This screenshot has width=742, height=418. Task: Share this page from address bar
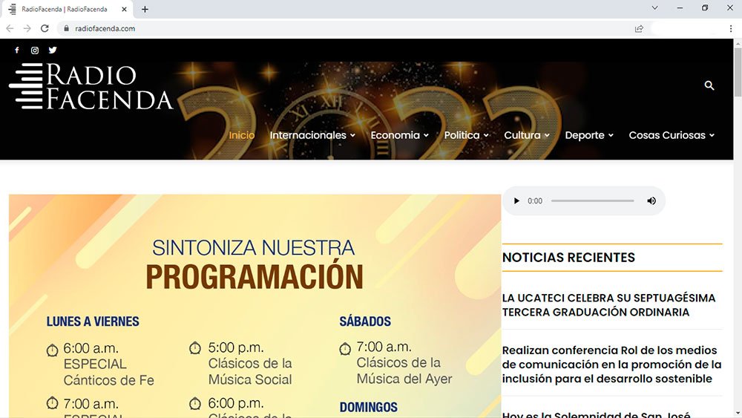click(639, 28)
